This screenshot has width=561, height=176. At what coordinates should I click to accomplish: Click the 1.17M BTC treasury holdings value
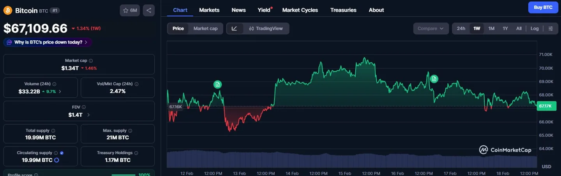pyautogui.click(x=118, y=160)
